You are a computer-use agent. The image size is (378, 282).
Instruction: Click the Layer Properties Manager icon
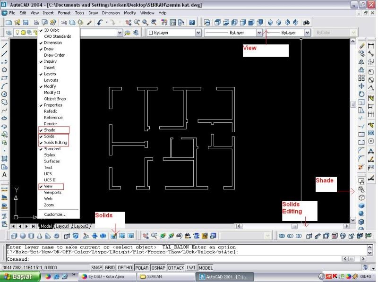pyautogui.click(x=9, y=33)
